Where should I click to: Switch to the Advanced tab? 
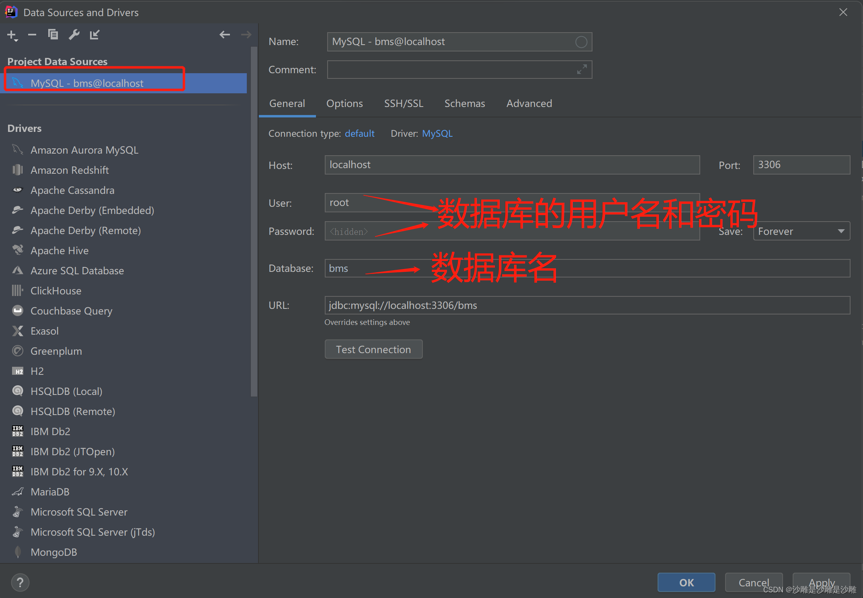click(529, 104)
